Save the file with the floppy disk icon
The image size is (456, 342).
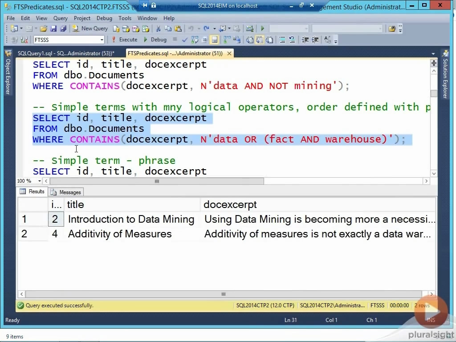click(x=53, y=28)
